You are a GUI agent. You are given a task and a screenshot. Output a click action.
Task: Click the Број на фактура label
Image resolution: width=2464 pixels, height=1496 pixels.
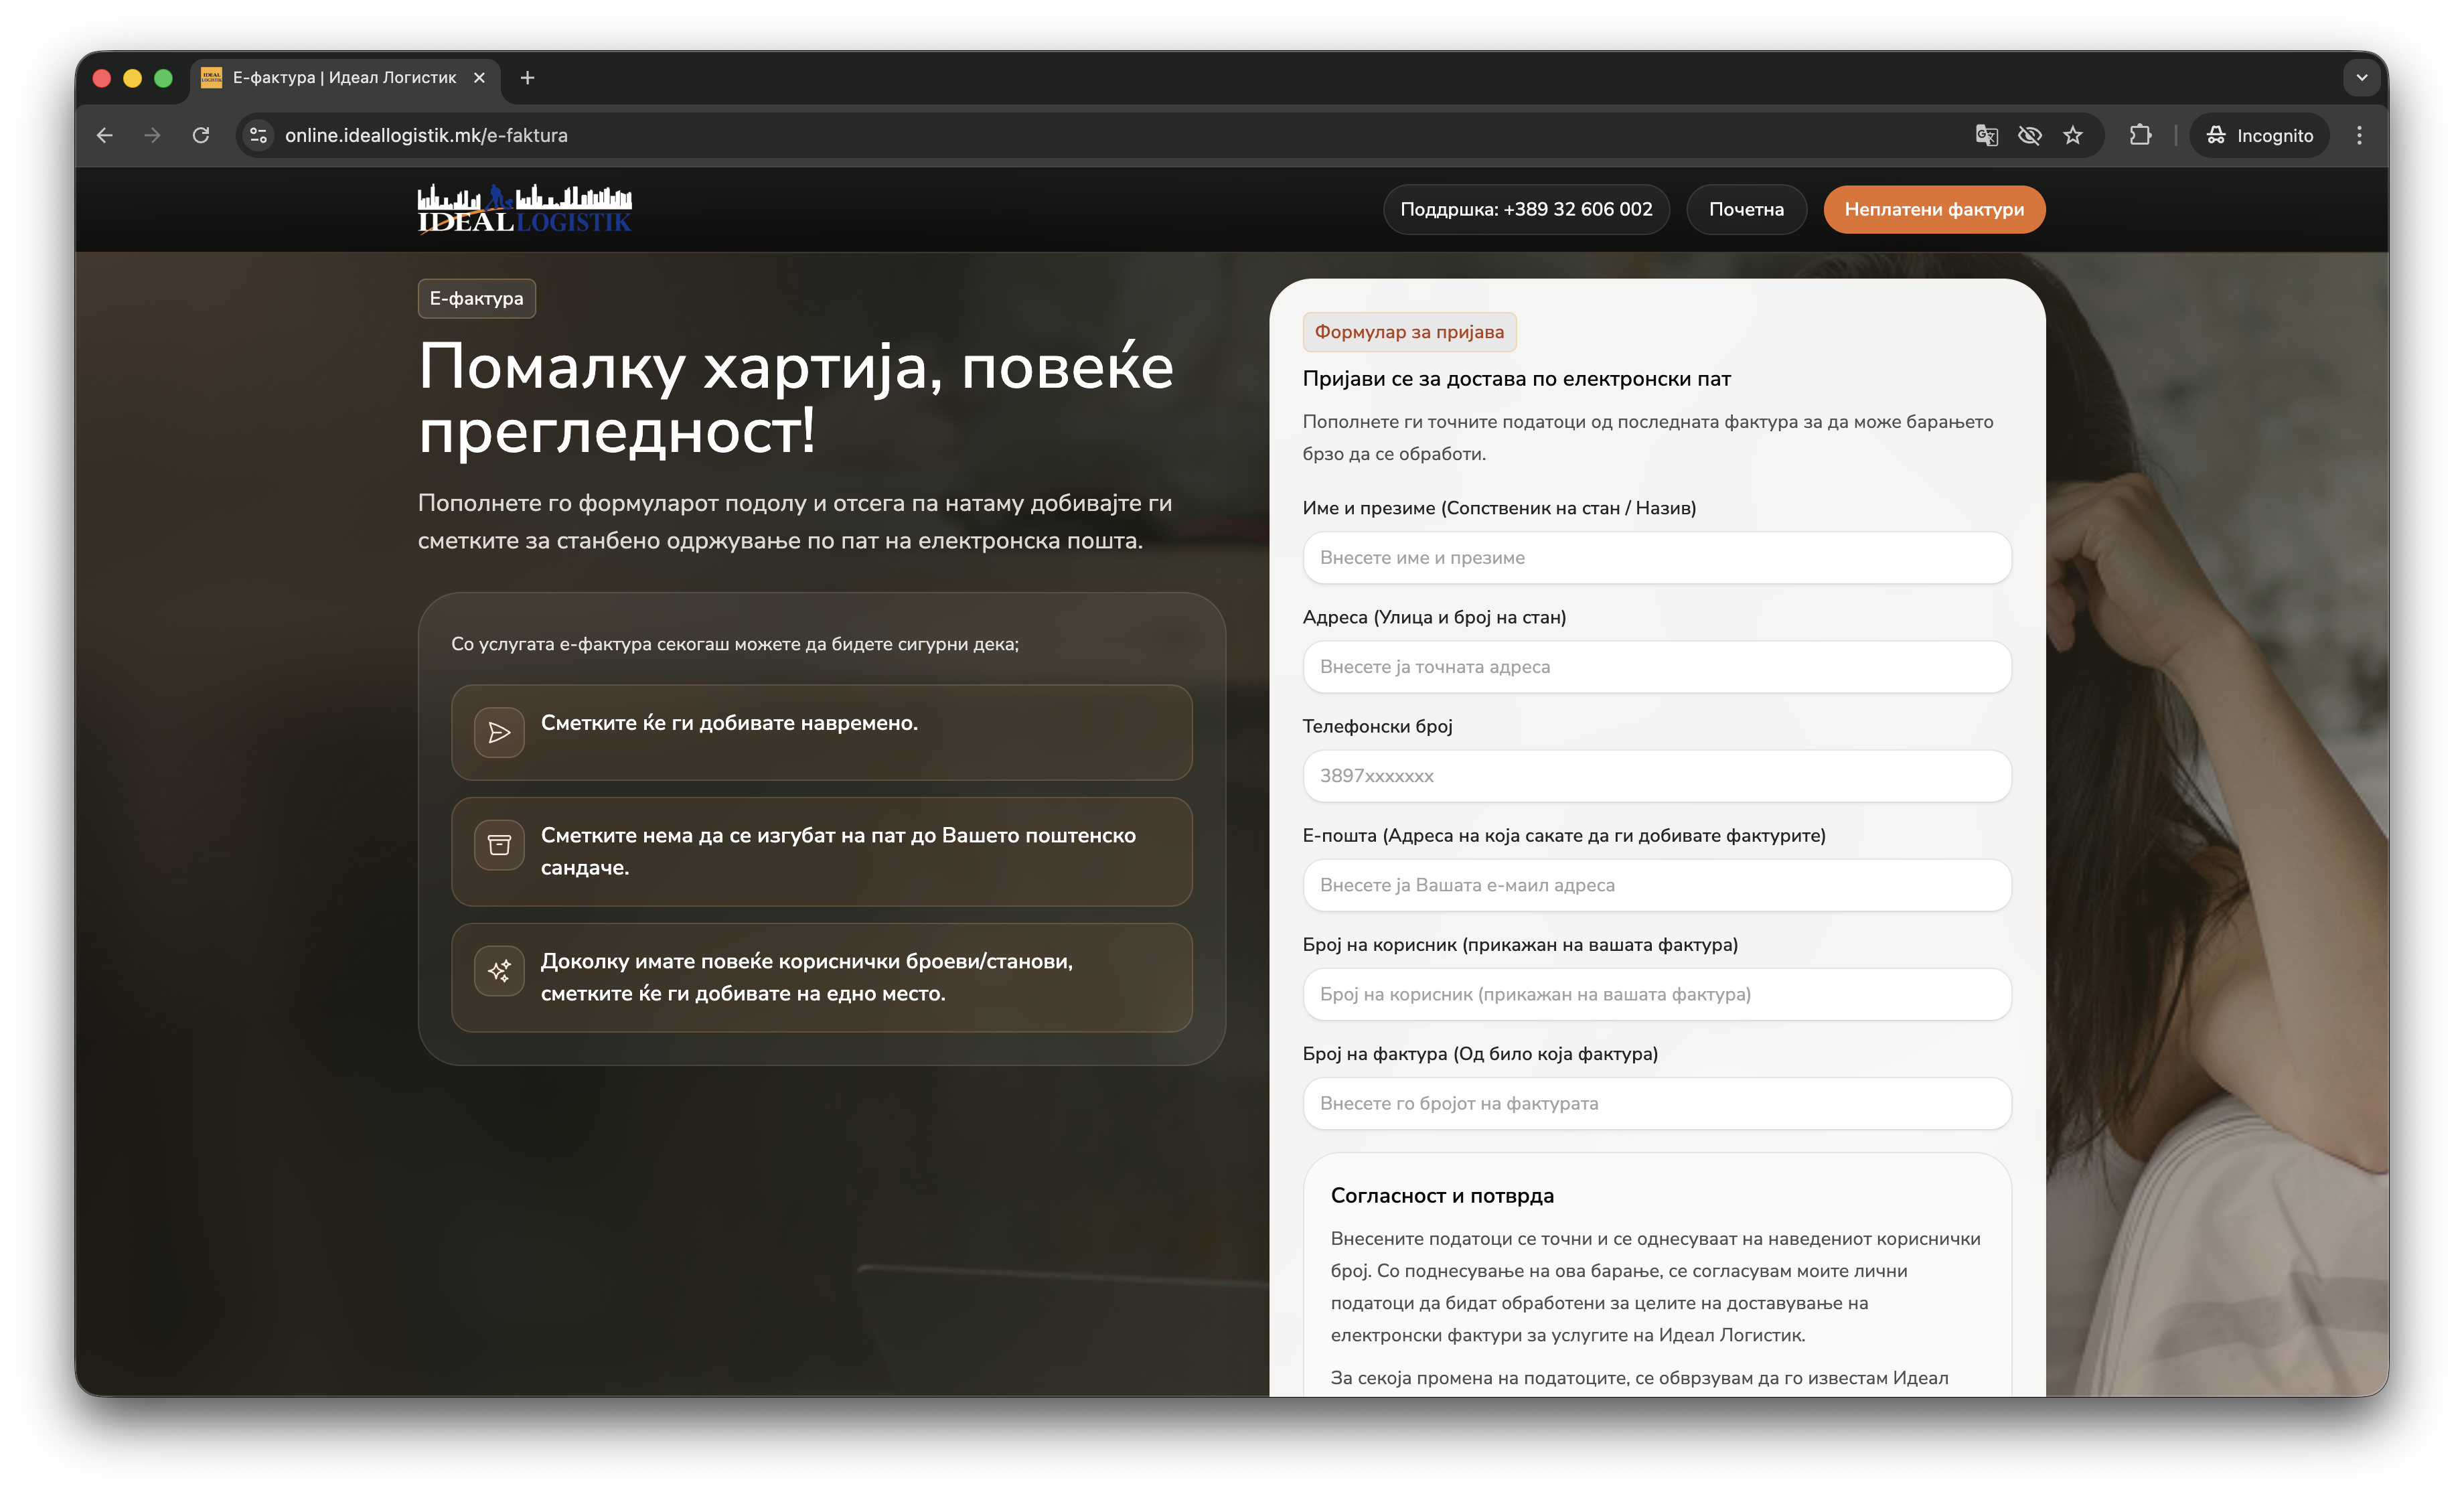coord(1480,1054)
